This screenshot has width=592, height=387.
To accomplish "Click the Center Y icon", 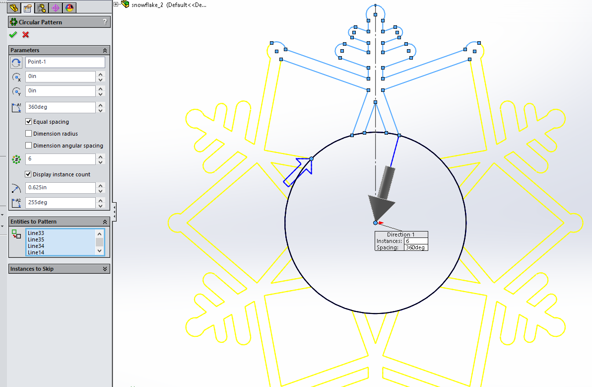I will click(x=16, y=91).
